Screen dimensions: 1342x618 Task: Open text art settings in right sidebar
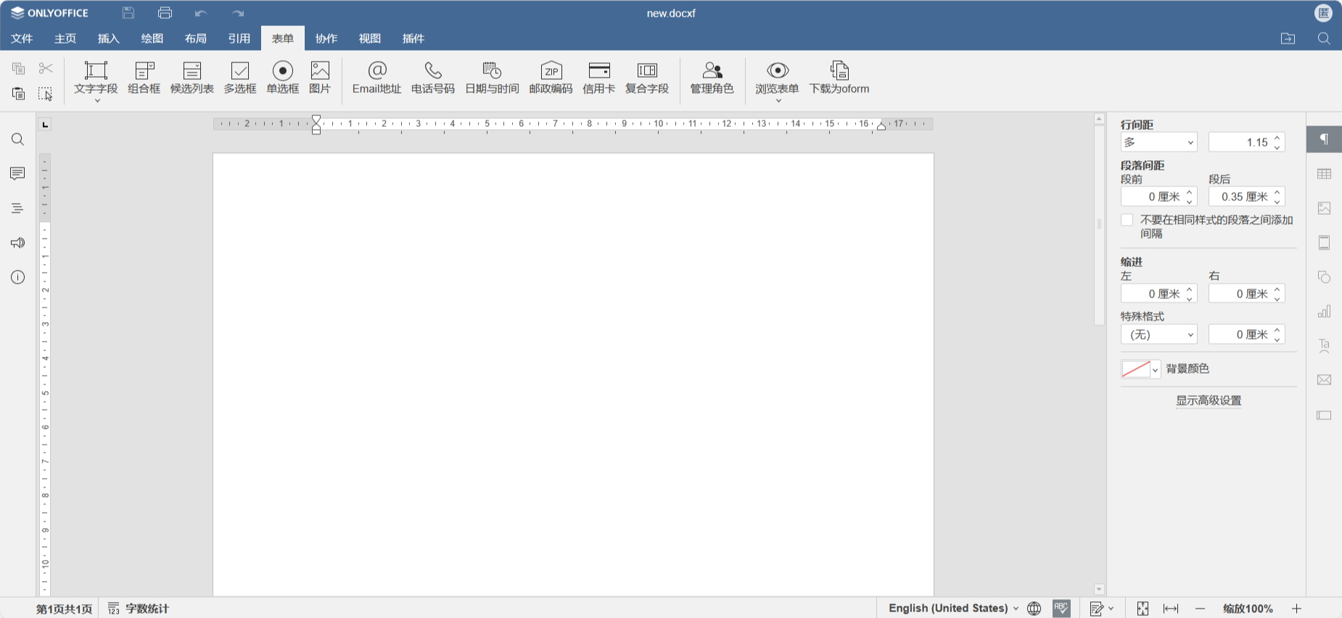(1324, 346)
